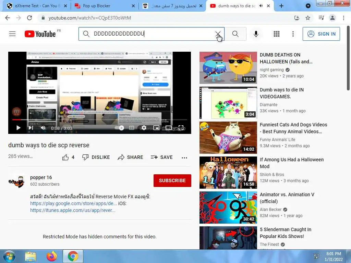Open the player settings gear
Screen dimensions: 351x263
point(144,128)
